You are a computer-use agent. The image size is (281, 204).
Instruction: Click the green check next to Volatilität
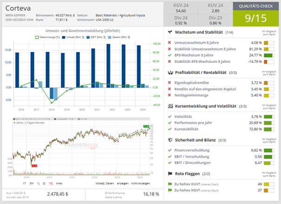coord(170,117)
